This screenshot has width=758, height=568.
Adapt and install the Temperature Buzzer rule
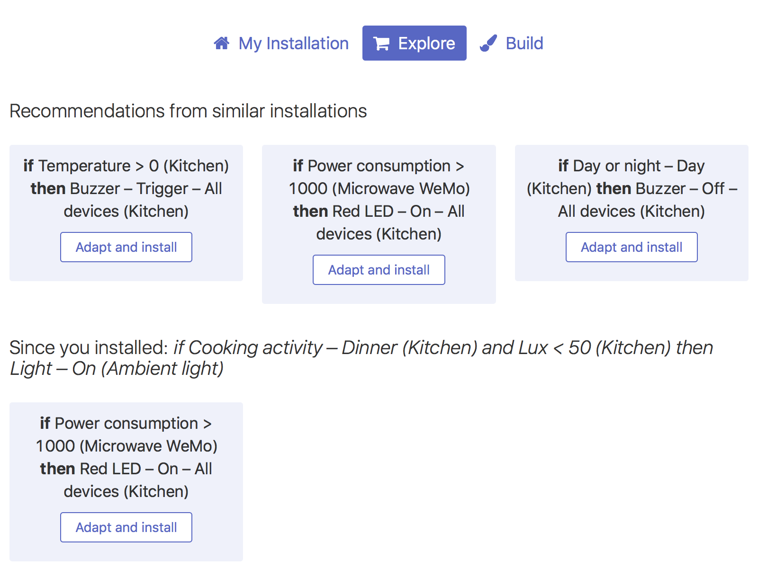(x=126, y=247)
